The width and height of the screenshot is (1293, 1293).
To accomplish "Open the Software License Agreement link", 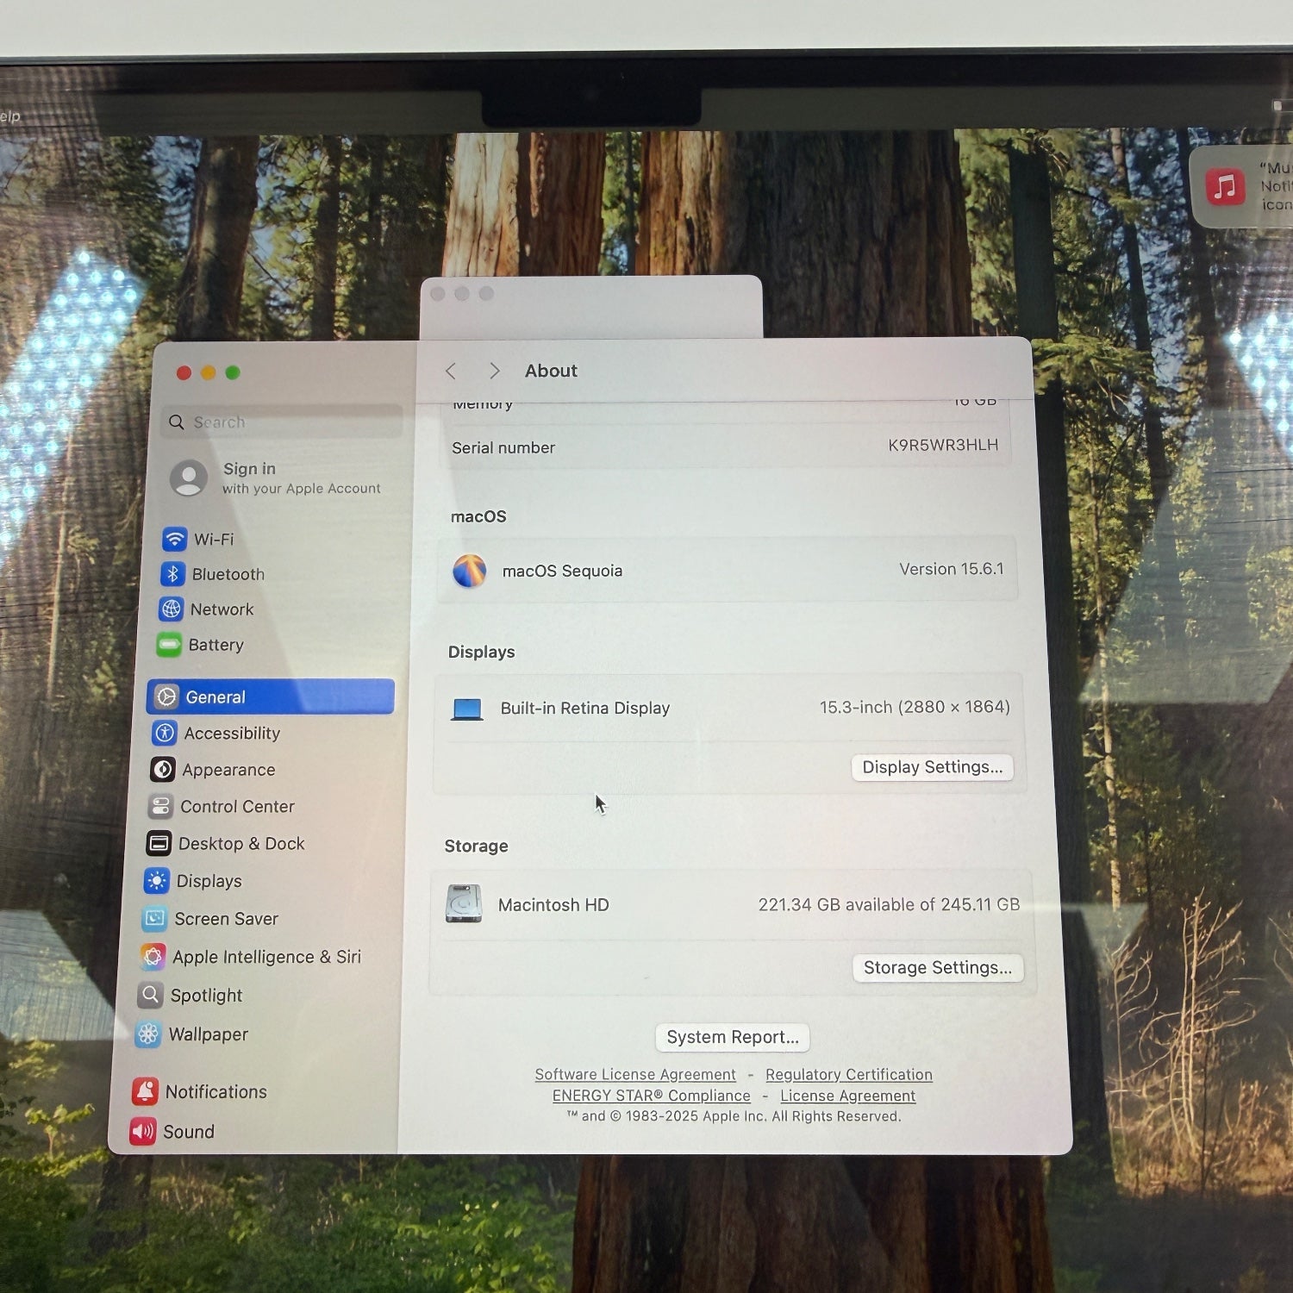I will [634, 1075].
